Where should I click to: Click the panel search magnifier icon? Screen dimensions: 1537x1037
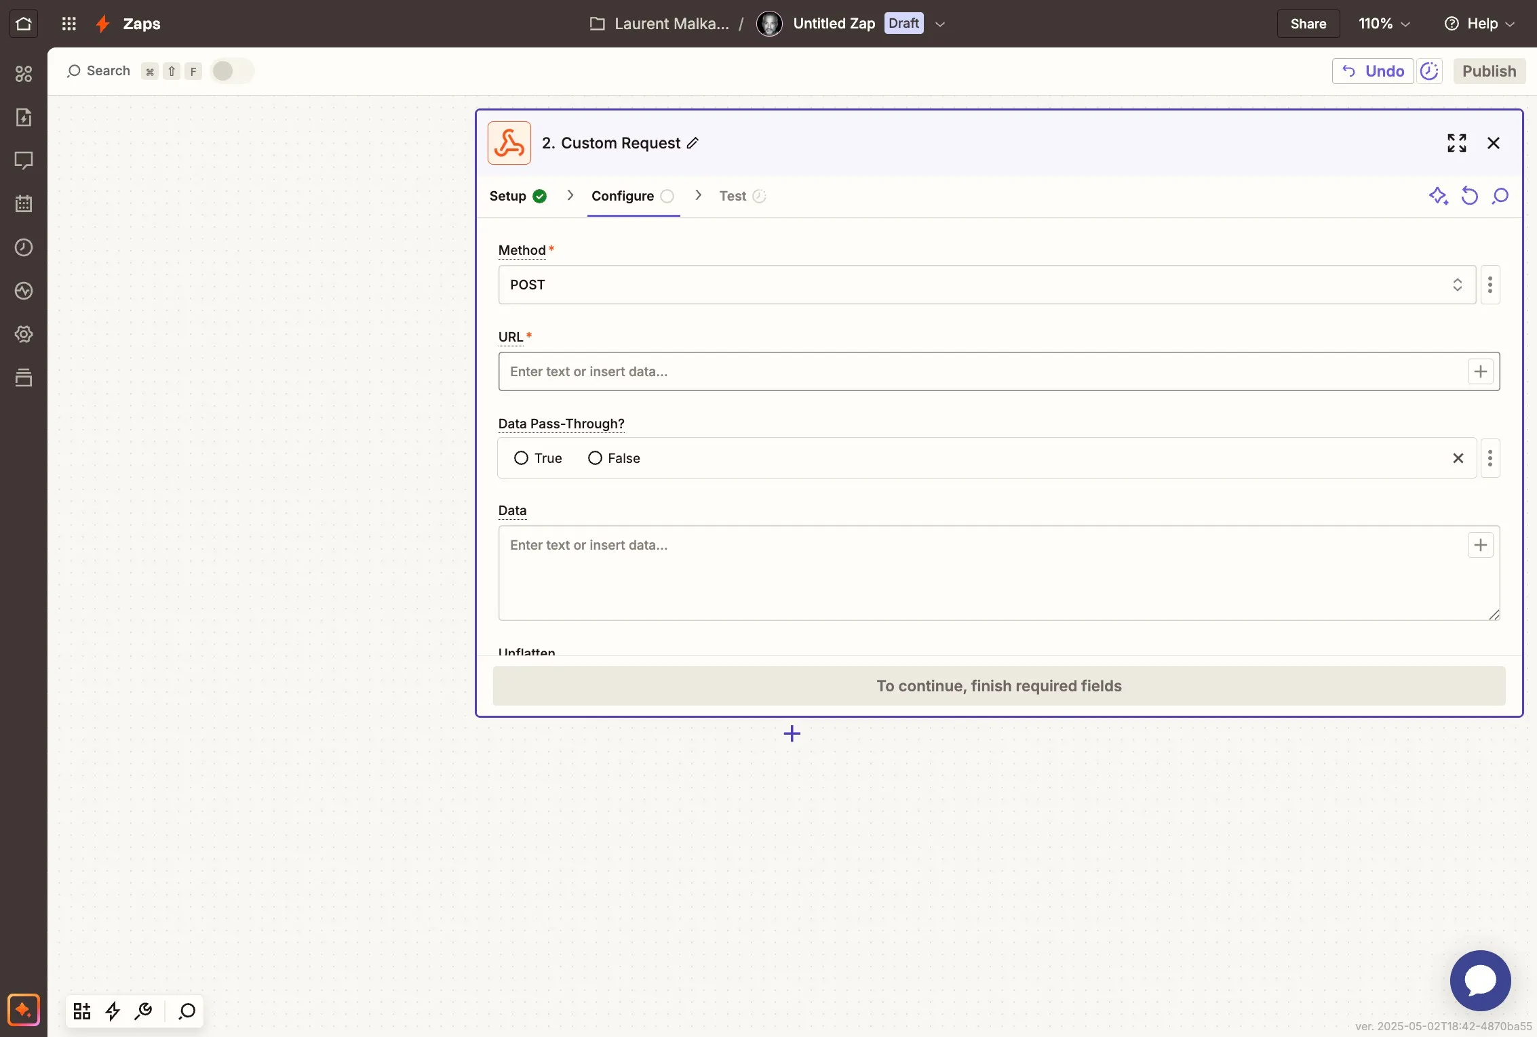pos(1500,196)
